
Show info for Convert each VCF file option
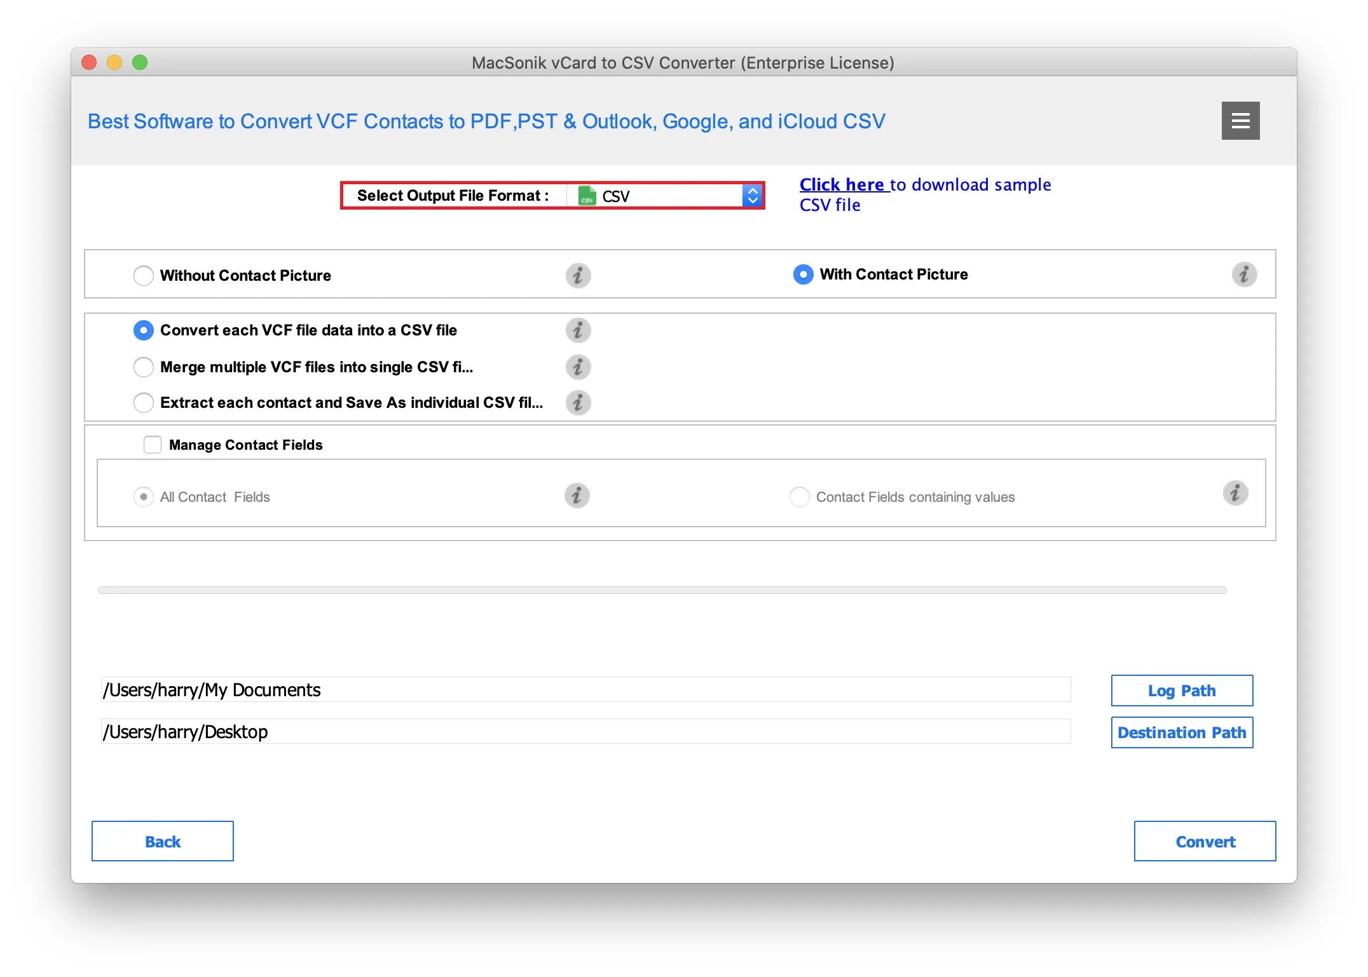(x=578, y=330)
